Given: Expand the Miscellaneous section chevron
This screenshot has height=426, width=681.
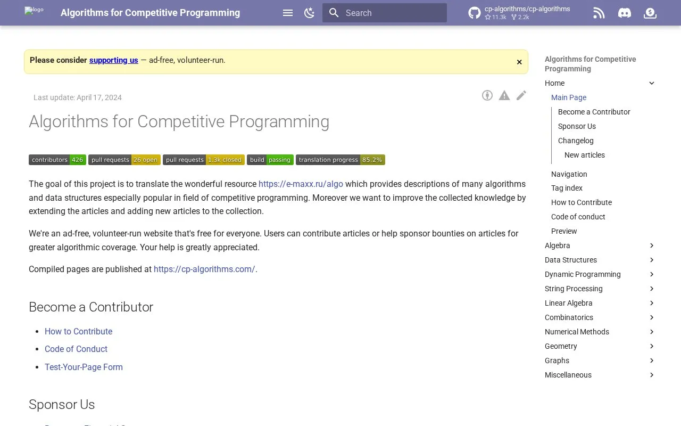Looking at the screenshot, I should pyautogui.click(x=652, y=375).
